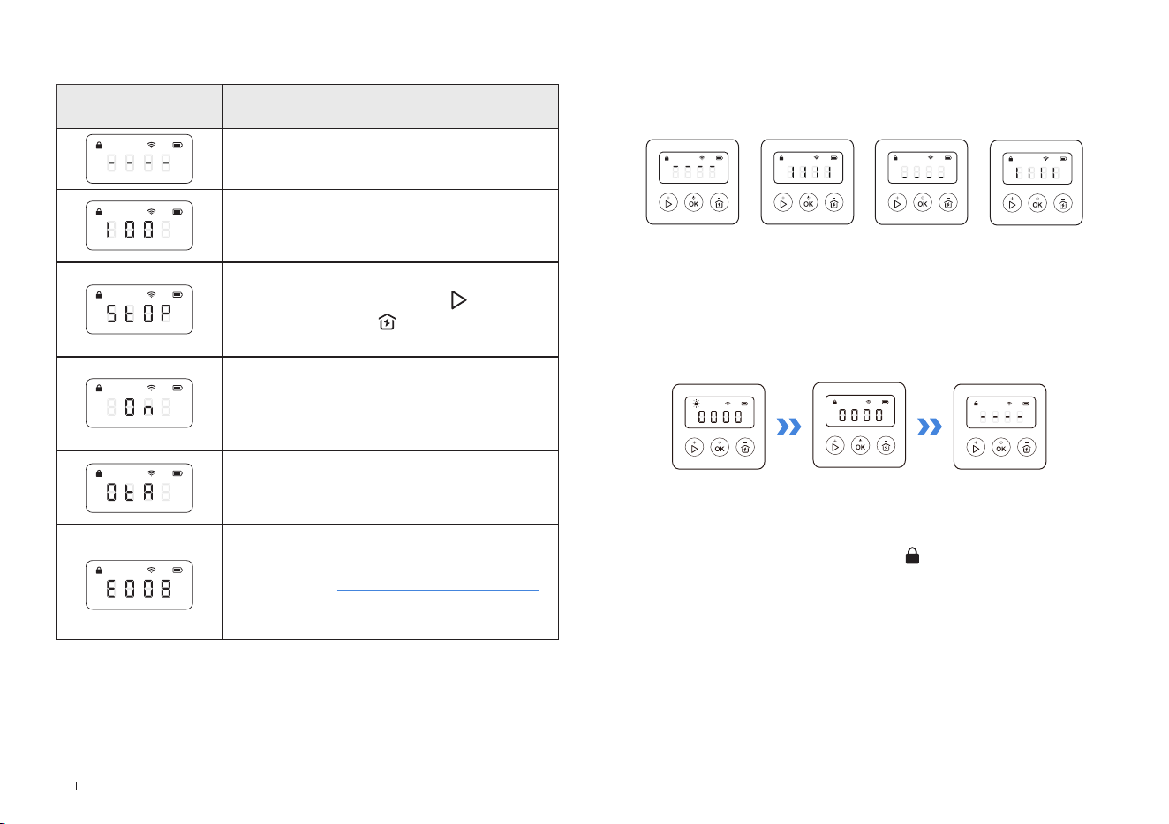Screen dimensions: 1169x824
Task: Click battery icon on the E008 display
Action: click(x=177, y=571)
